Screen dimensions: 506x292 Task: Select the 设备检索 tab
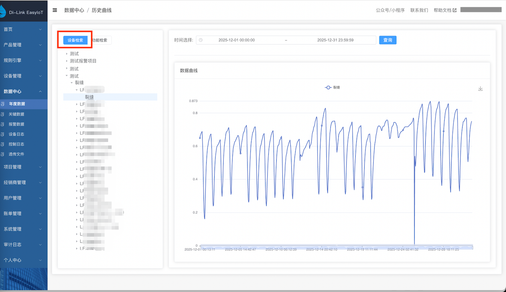click(75, 40)
